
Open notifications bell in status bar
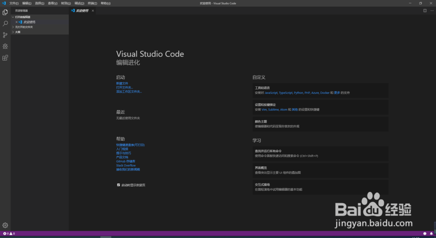(x=431, y=234)
